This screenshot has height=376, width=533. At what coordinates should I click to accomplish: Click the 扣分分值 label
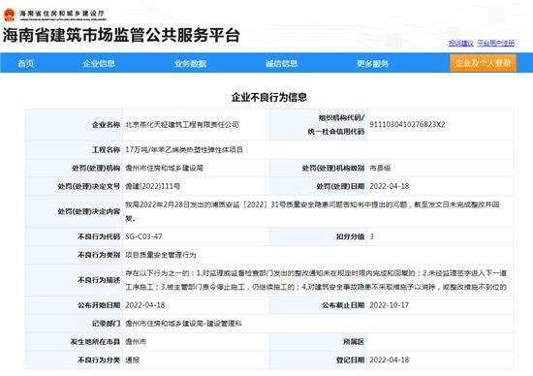tap(350, 236)
